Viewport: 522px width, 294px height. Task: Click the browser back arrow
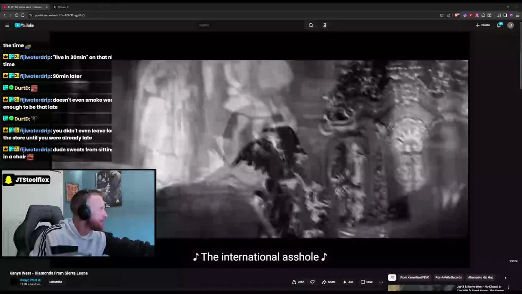(x=4, y=15)
